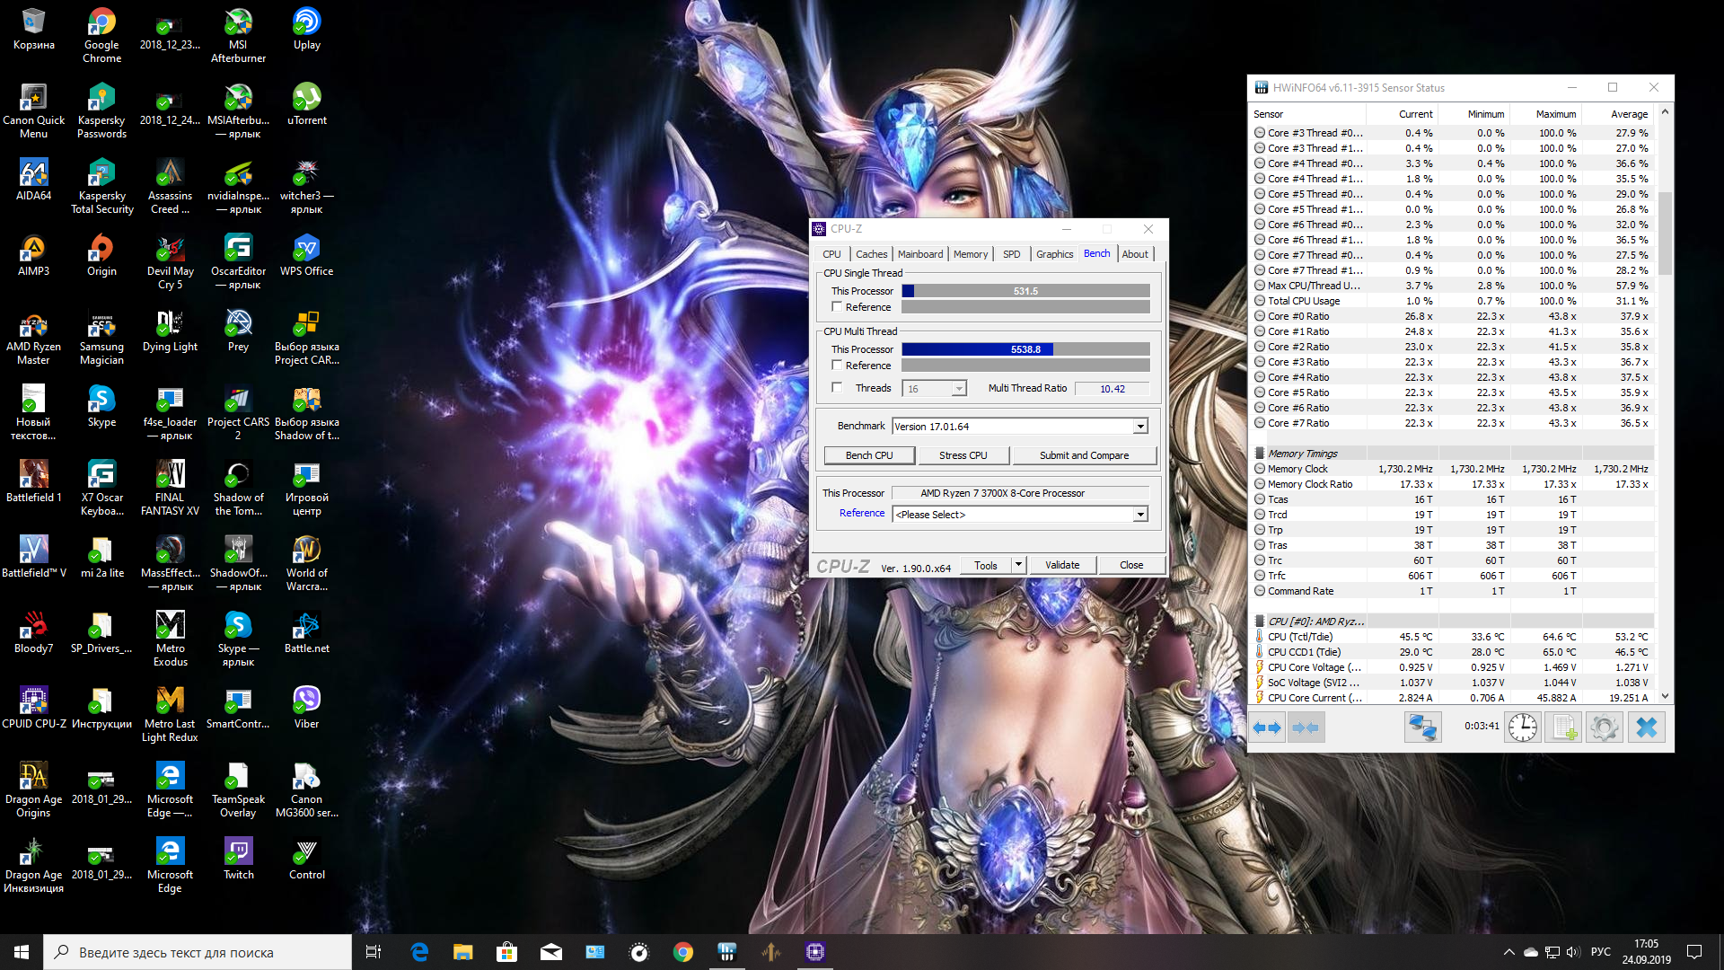Tick the Threads checkbox
The height and width of the screenshot is (970, 1724).
pyautogui.click(x=837, y=388)
